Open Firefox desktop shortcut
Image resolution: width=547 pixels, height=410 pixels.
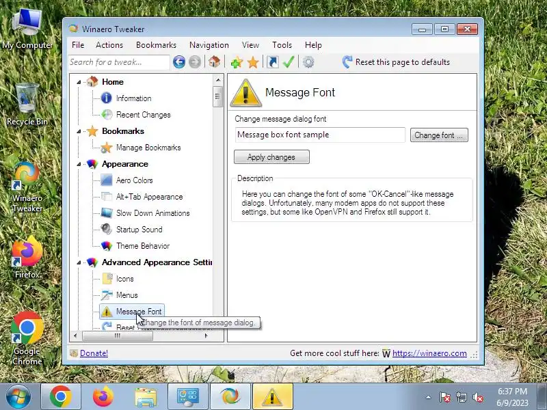(27, 258)
